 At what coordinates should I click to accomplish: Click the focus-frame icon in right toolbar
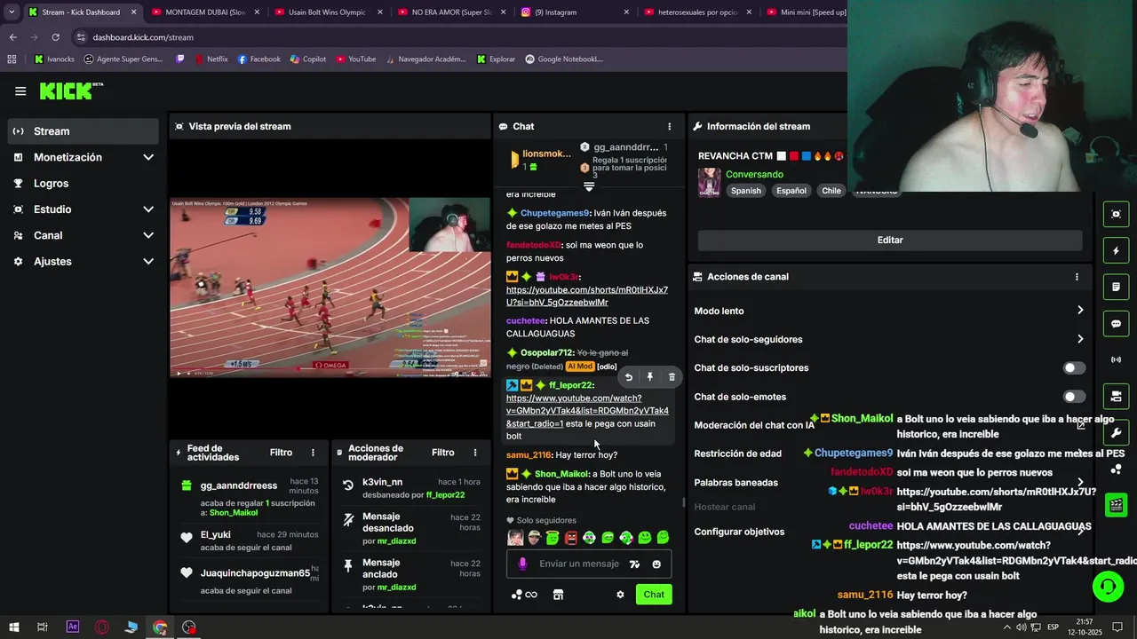pyautogui.click(x=1117, y=214)
